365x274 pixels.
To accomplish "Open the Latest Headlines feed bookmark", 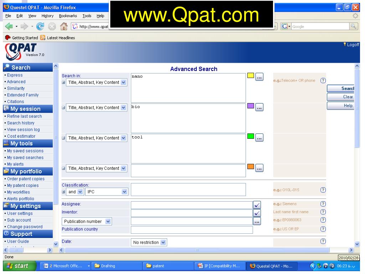I will click(x=57, y=38).
